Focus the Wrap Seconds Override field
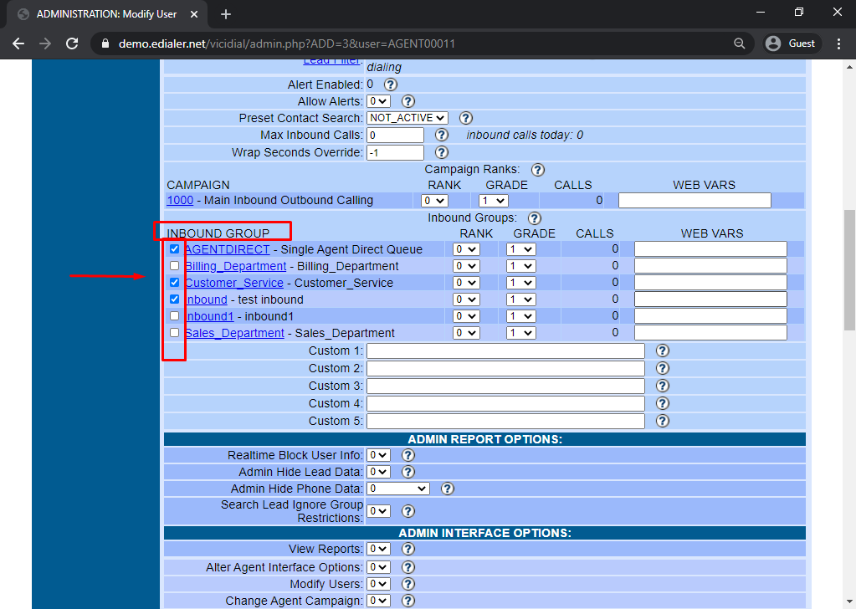856x609 pixels. pyautogui.click(x=395, y=153)
